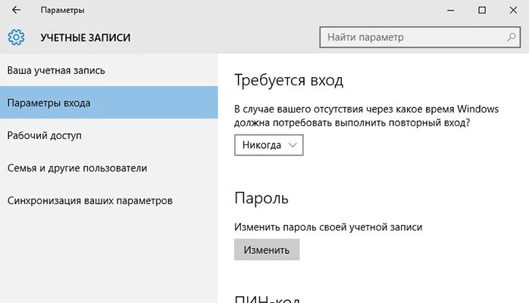Viewport: 529px width, 303px height.
Task: Click the Пароль section heading
Action: [x=261, y=198]
